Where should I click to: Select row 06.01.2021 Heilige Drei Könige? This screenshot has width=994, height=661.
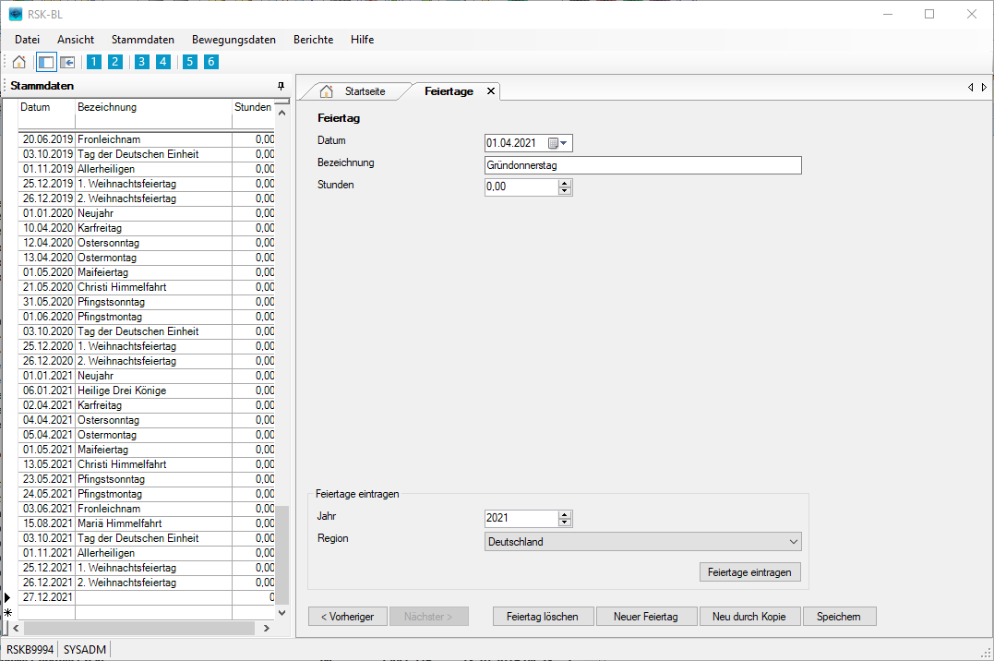point(147,391)
